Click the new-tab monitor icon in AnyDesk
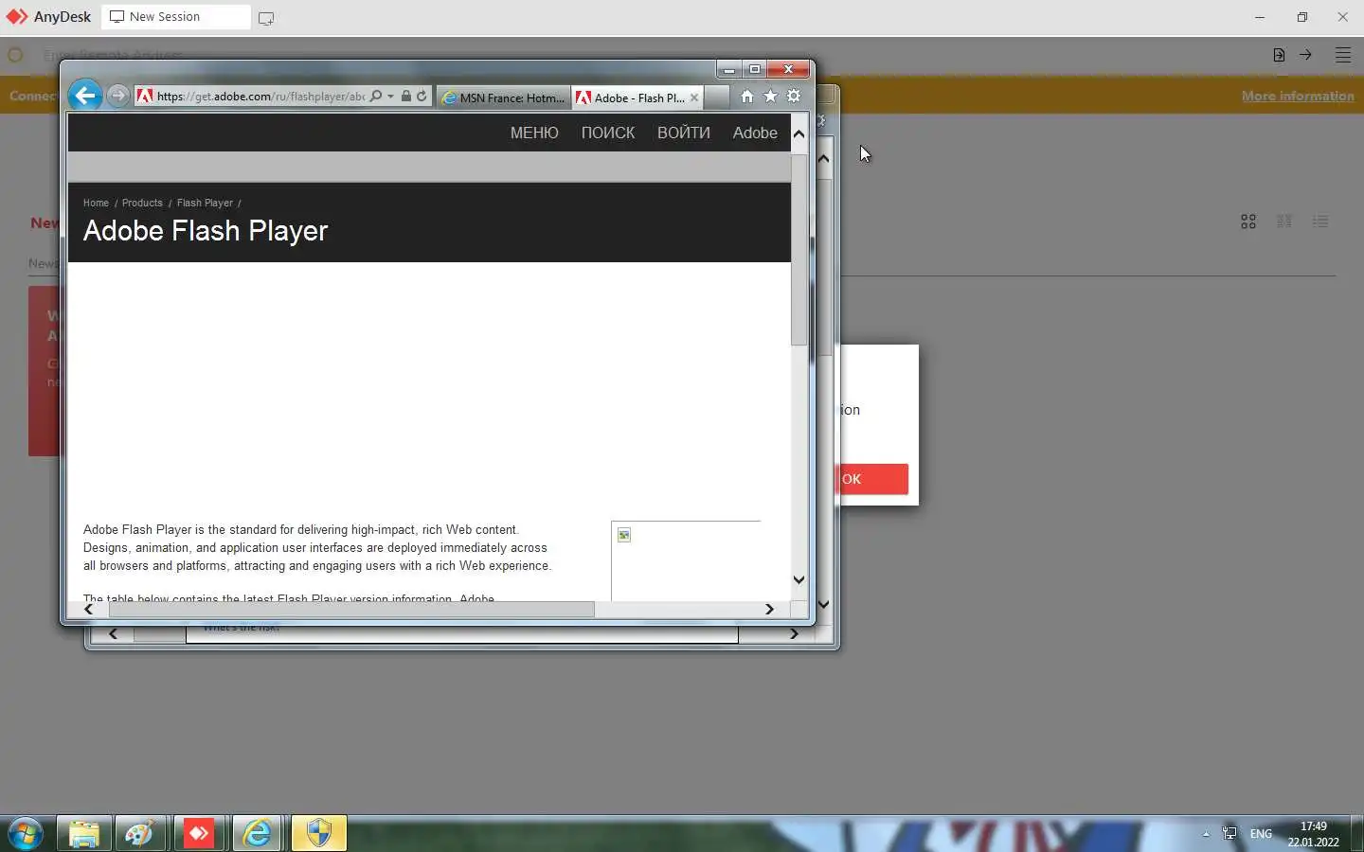This screenshot has width=1364, height=852. point(266,18)
